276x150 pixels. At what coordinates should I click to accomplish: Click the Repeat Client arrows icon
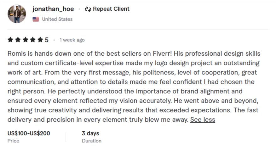pyautogui.click(x=88, y=9)
